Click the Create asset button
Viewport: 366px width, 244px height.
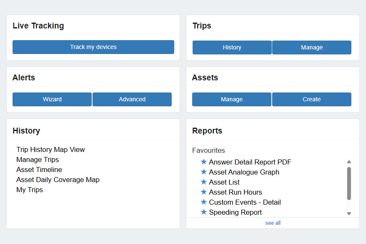[x=312, y=99]
